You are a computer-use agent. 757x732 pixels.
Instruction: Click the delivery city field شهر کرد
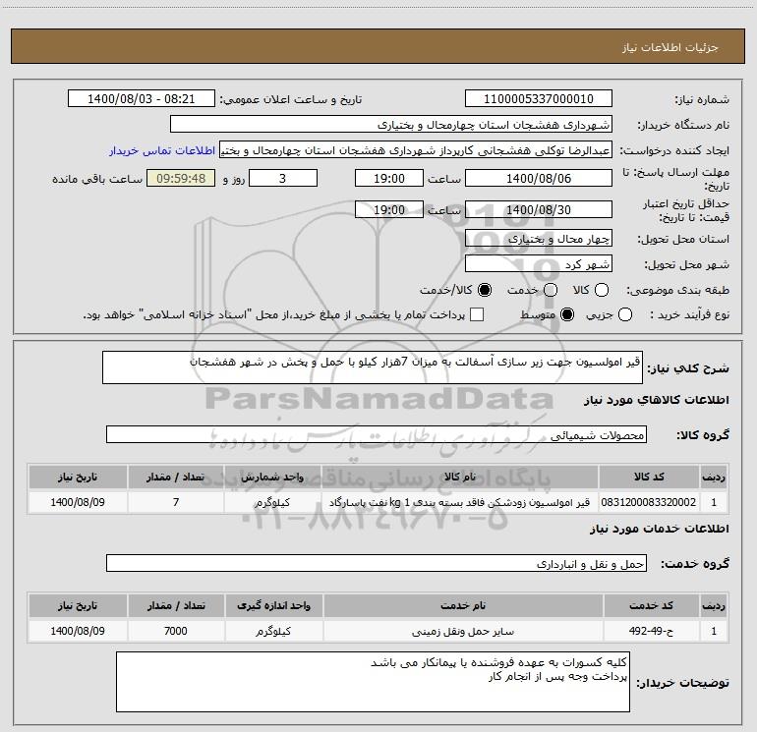pos(539,264)
